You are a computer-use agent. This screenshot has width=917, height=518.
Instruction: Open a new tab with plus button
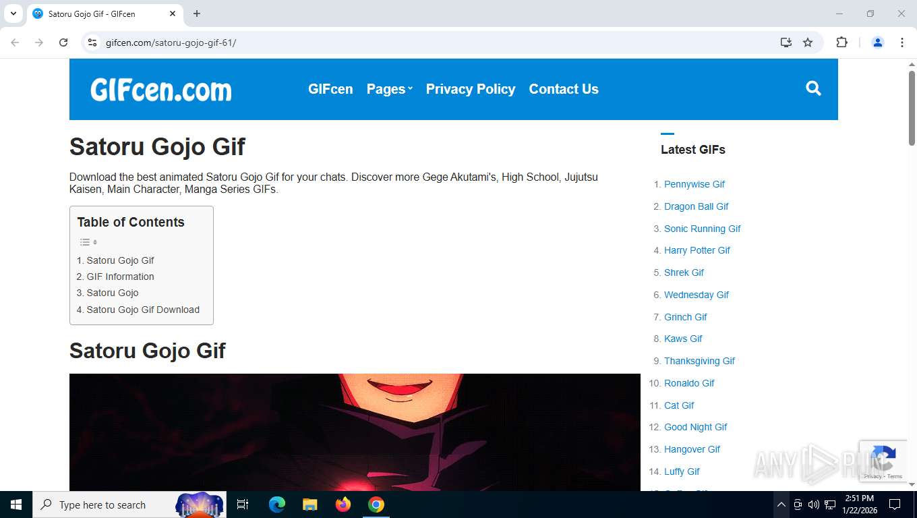click(x=197, y=13)
